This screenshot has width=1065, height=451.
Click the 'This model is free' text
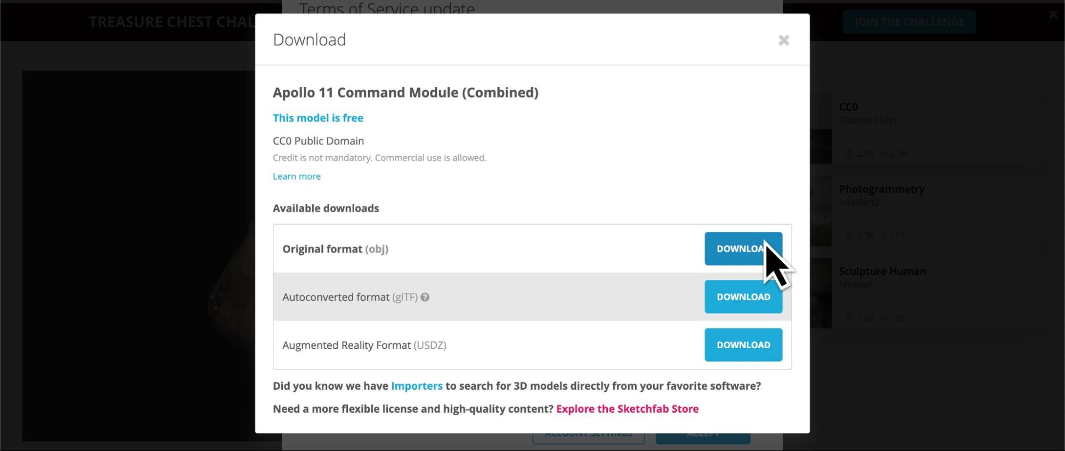tap(318, 118)
